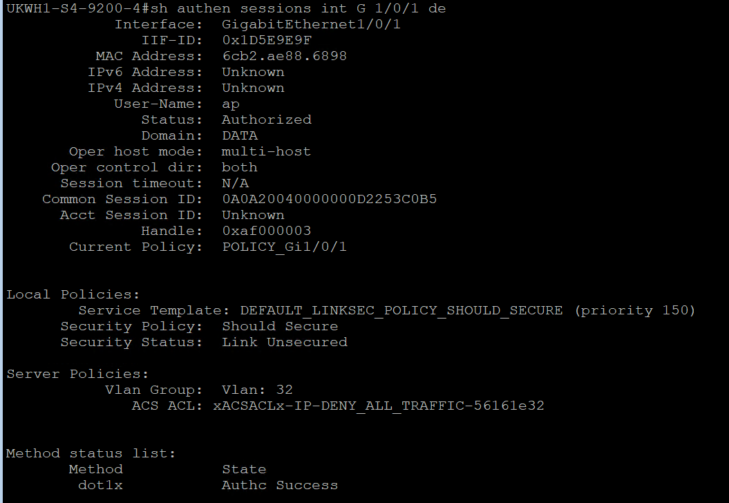Click the IIF-ID value 0x1D5E9E9F
729x503 pixels.
pos(267,41)
